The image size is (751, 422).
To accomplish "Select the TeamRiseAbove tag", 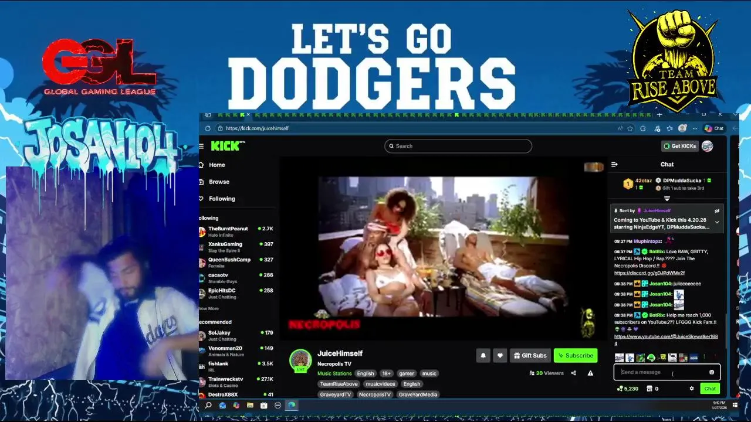I will tap(339, 384).
